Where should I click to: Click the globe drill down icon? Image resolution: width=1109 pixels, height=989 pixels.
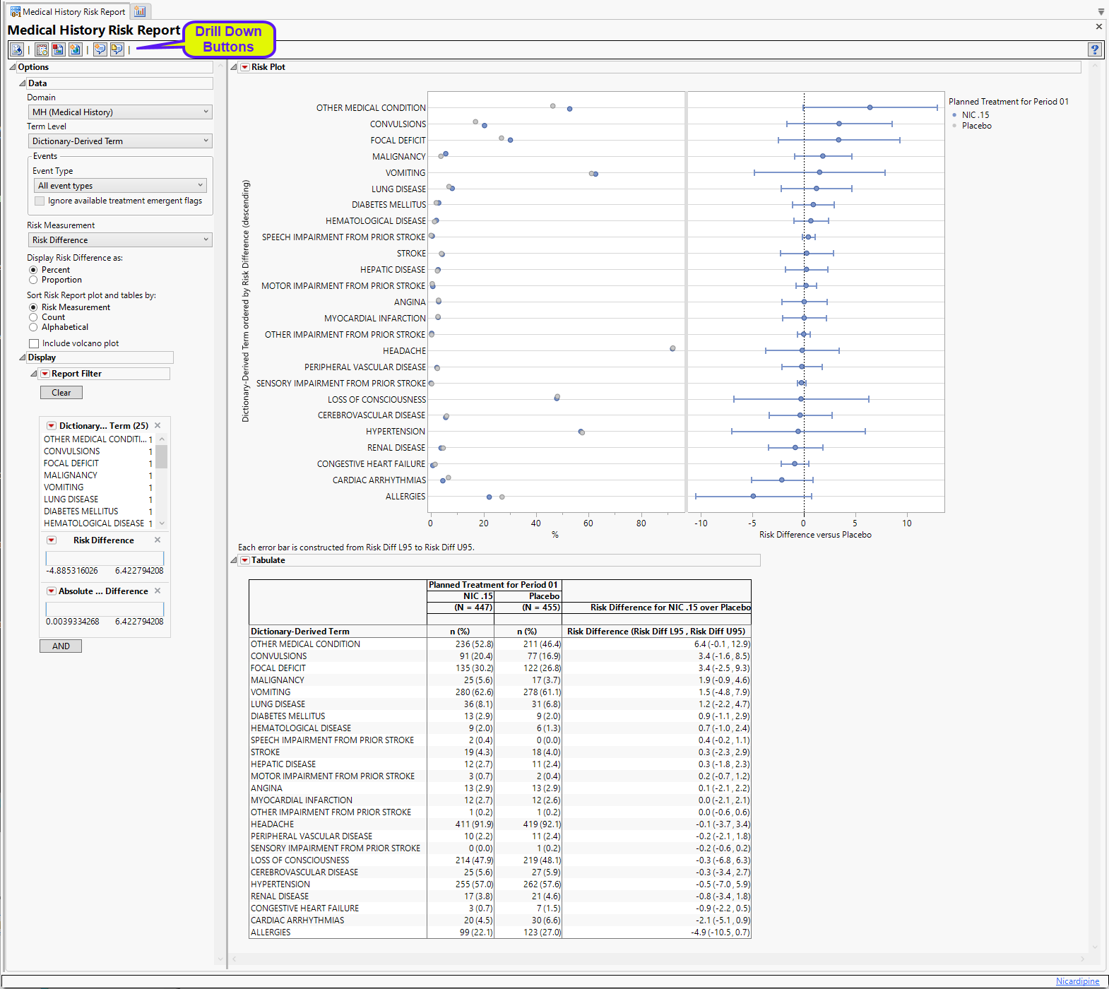pos(75,49)
